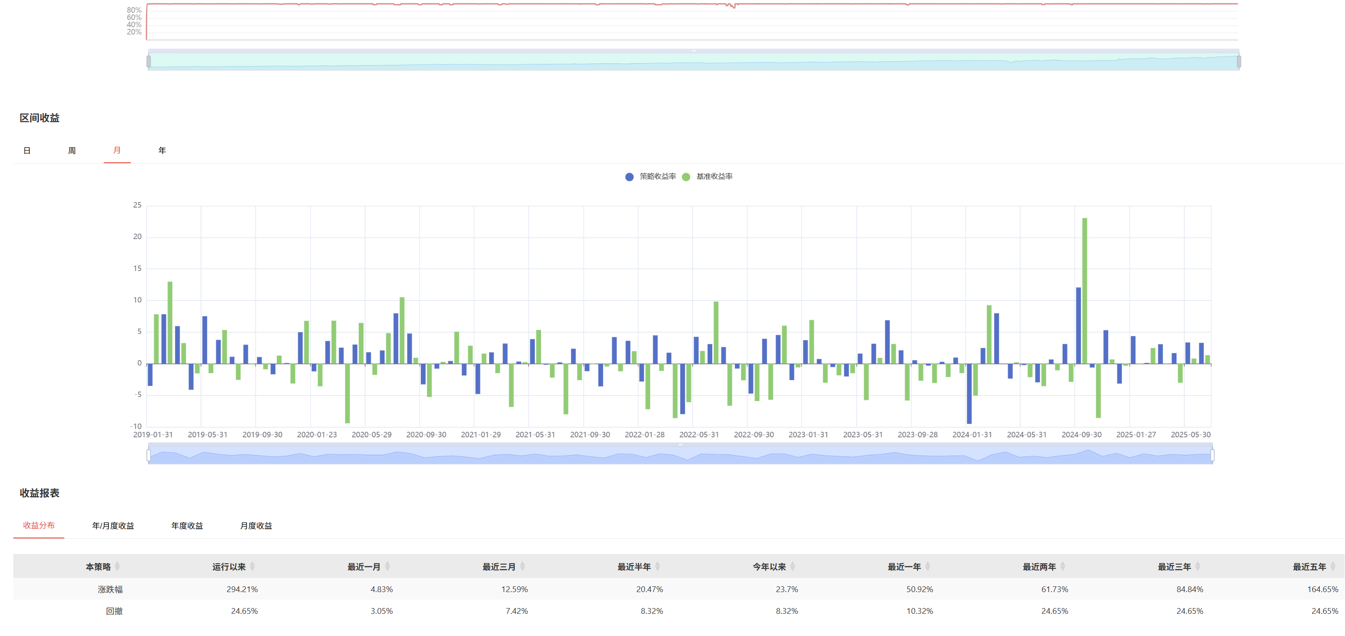Click sort arrows beside 最近三月 header
This screenshot has width=1345, height=636.
coord(523,566)
